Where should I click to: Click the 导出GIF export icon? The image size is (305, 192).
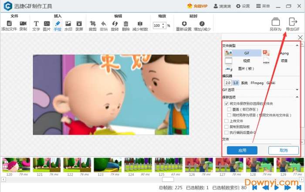point(292,23)
